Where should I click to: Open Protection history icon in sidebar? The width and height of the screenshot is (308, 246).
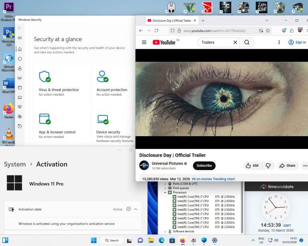[20, 126]
